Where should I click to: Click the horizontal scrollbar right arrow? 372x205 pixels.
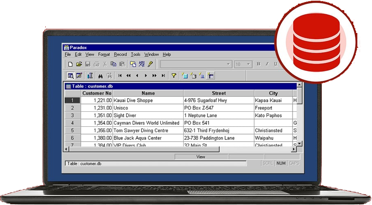(293, 150)
